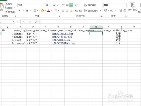Toggle italic formatting
The height and width of the screenshot is (106, 141).
(23, 10)
